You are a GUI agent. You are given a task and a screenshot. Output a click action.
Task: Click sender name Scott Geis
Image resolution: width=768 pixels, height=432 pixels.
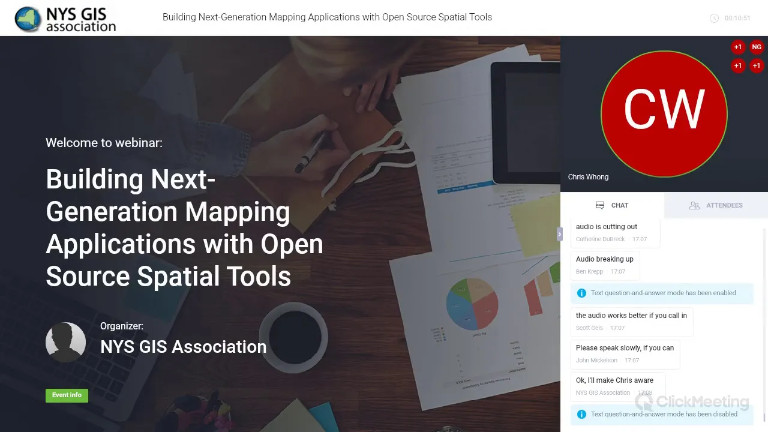[x=589, y=328]
